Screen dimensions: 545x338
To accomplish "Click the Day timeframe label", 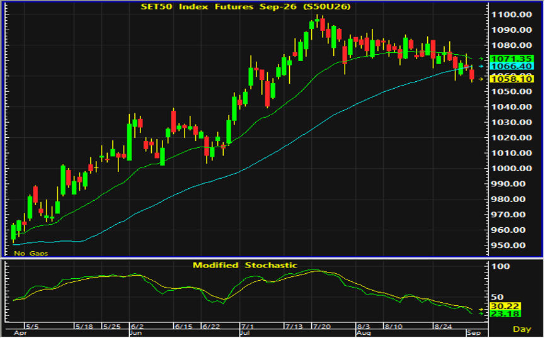I will (522, 329).
